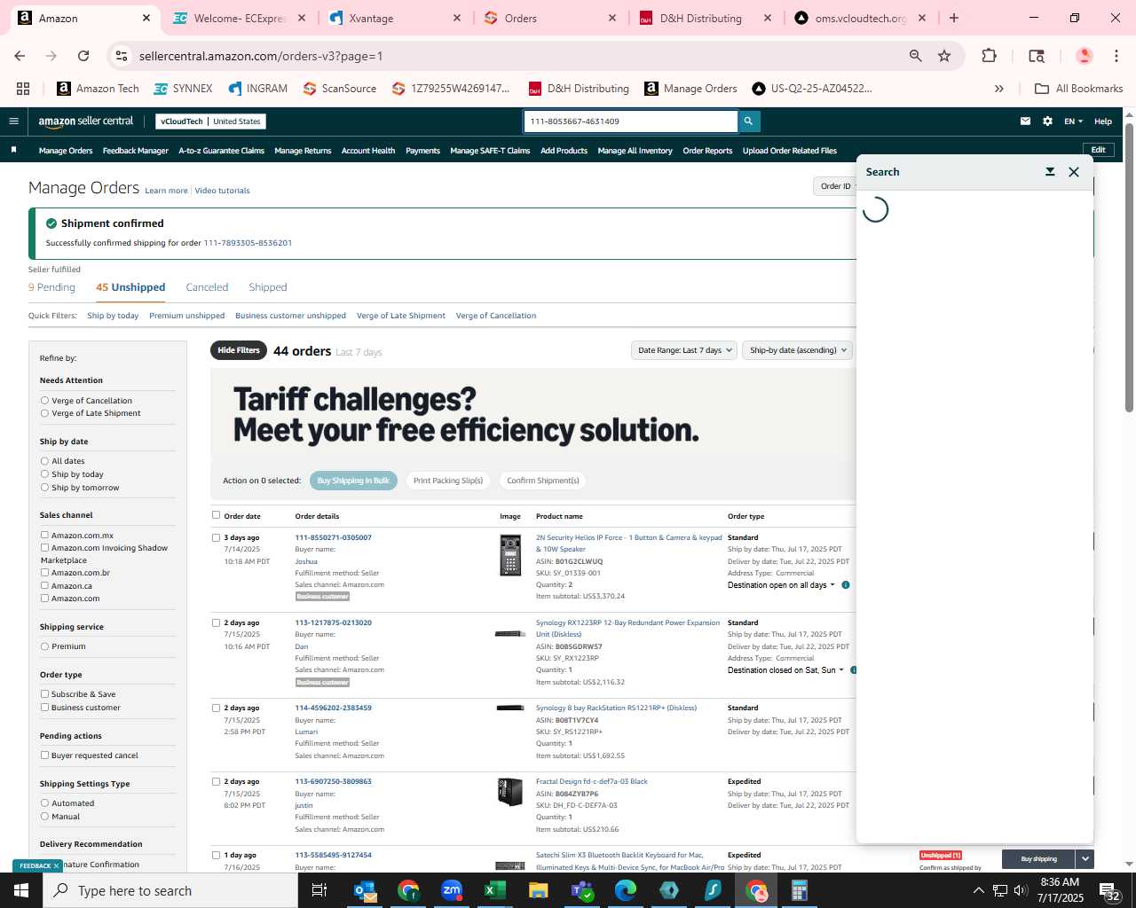Open the Order ID search type dropdown

835,186
